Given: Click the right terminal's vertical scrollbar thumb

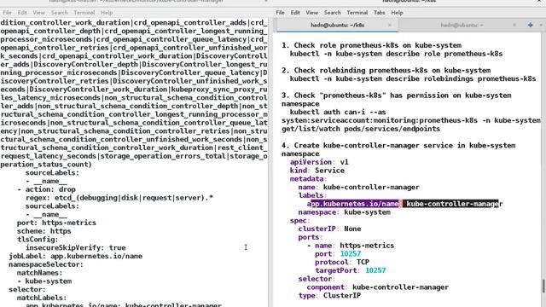Looking at the screenshot, I should [543, 286].
